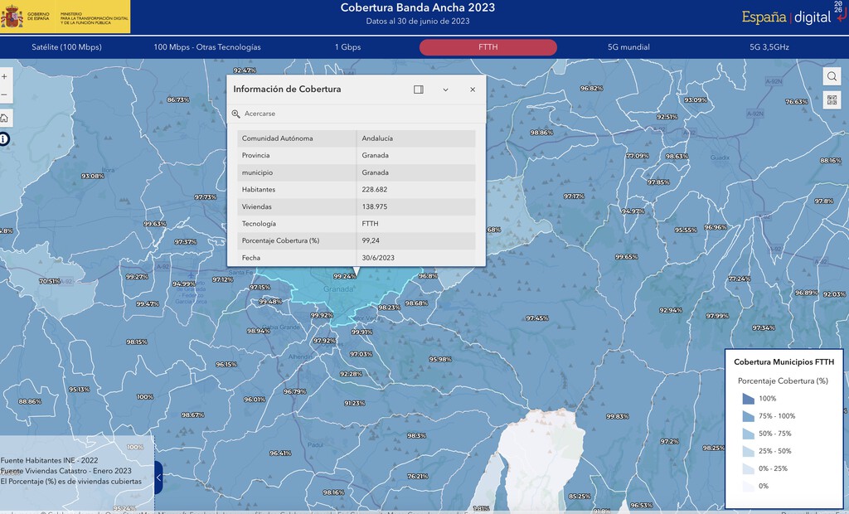Switch to the 5G mundial tab
Image resolution: width=849 pixels, height=514 pixels.
coord(628,47)
